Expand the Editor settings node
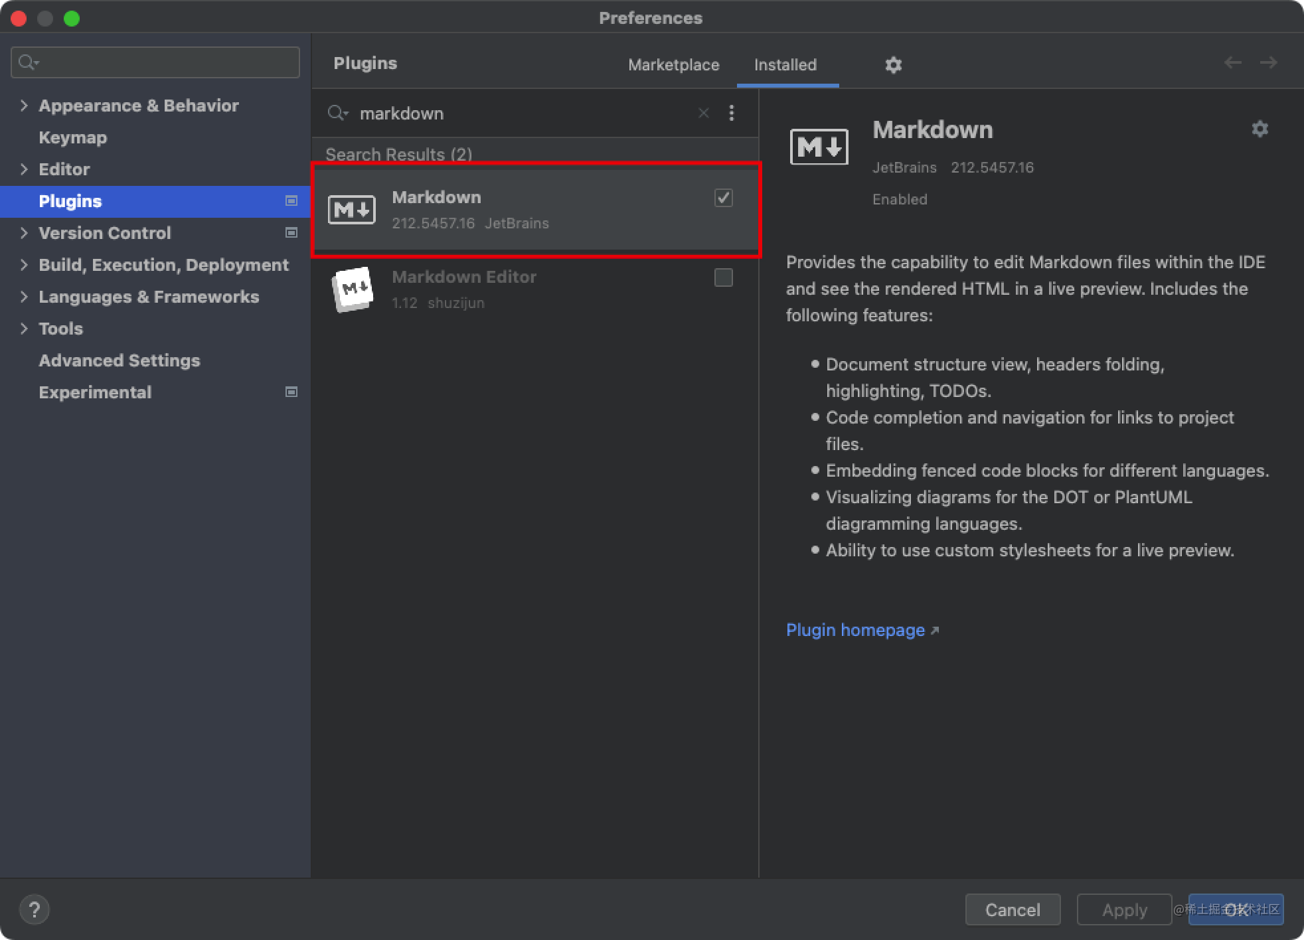1304x940 pixels. [24, 169]
